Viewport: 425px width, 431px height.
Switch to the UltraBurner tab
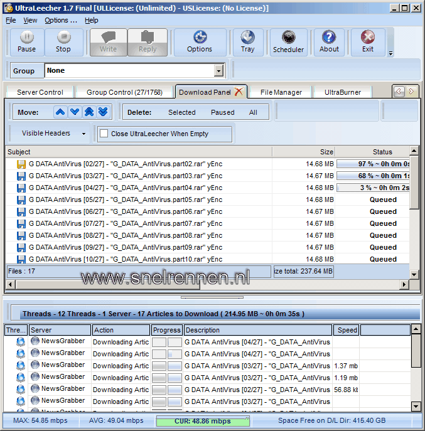[x=343, y=92]
